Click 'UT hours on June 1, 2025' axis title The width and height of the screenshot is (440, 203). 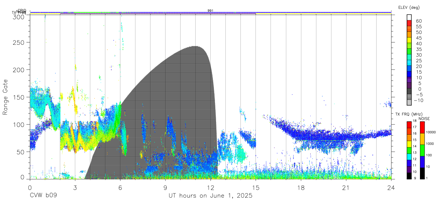pos(211,196)
